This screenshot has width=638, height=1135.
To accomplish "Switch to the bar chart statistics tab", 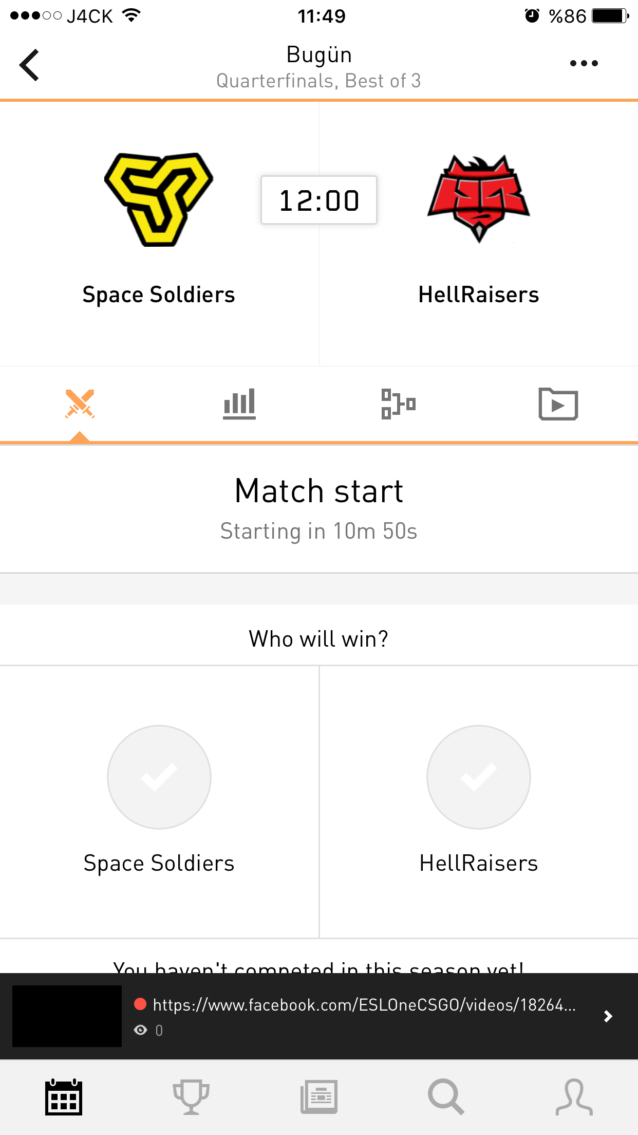I will coord(239,404).
